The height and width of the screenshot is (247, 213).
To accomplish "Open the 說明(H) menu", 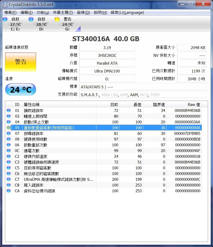I will click(x=100, y=13).
